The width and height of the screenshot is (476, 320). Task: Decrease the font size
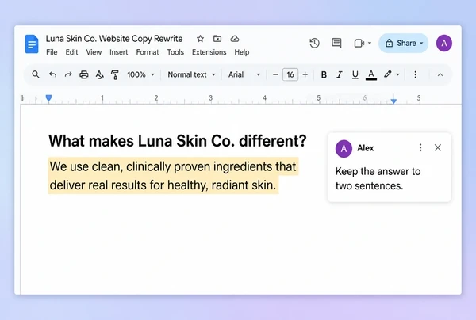click(x=275, y=74)
